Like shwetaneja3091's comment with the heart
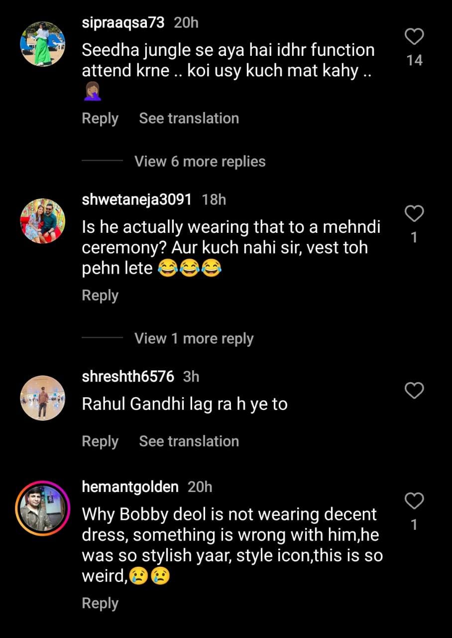Screen dimensions: 452x638 414,214
